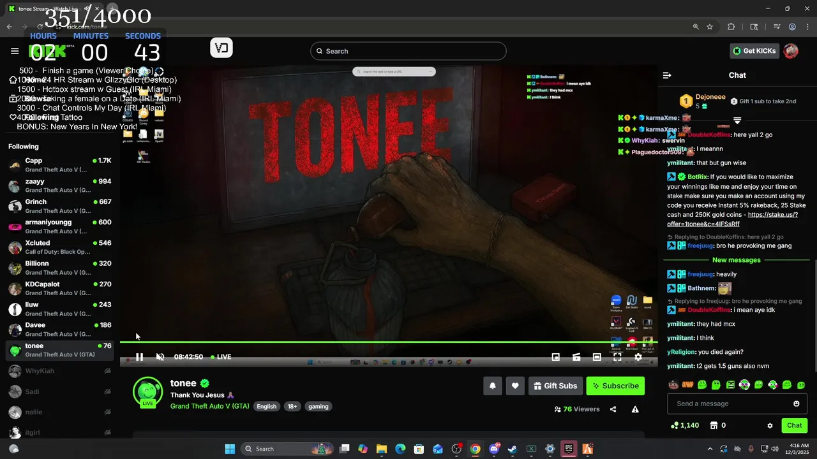The width and height of the screenshot is (817, 459).
Task: Click tonee's channel avatar
Action: [147, 391]
